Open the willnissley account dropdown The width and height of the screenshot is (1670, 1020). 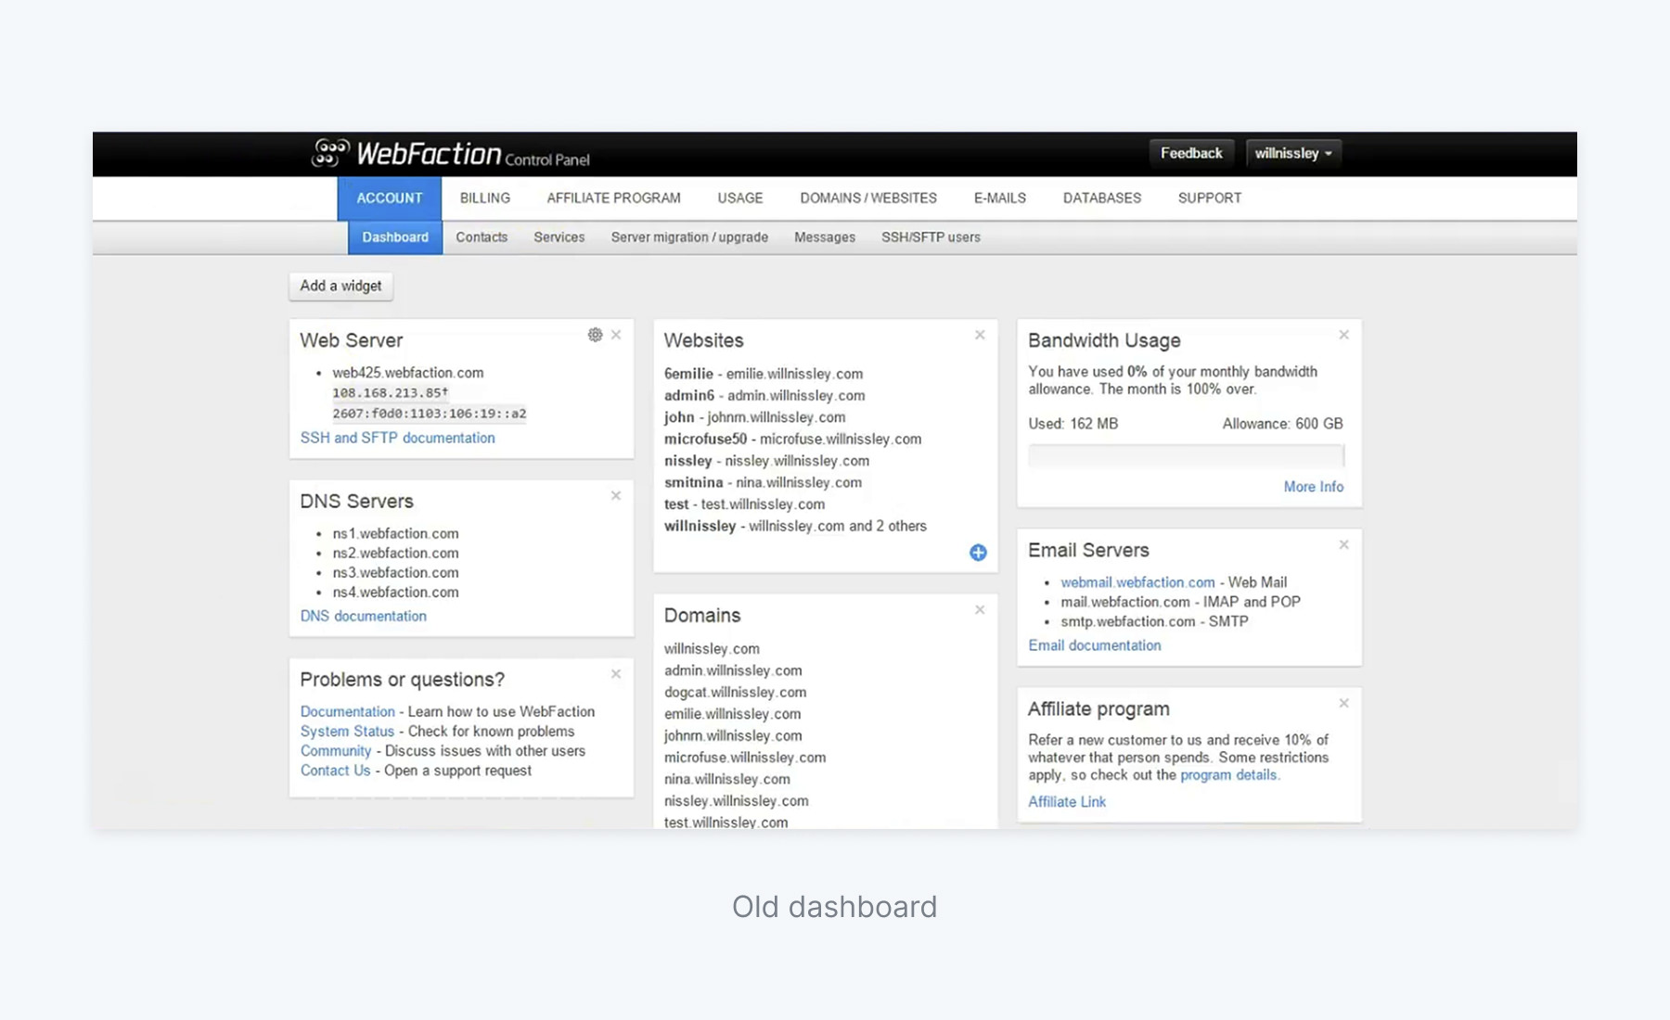pyautogui.click(x=1293, y=153)
